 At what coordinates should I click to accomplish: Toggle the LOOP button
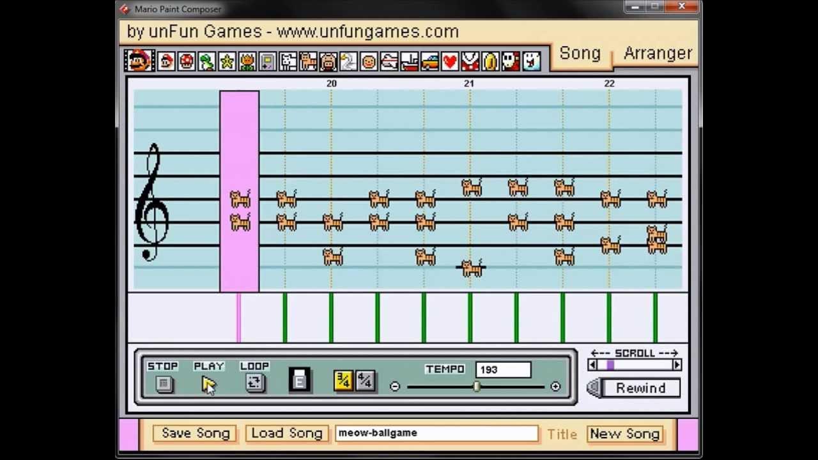[x=254, y=383]
